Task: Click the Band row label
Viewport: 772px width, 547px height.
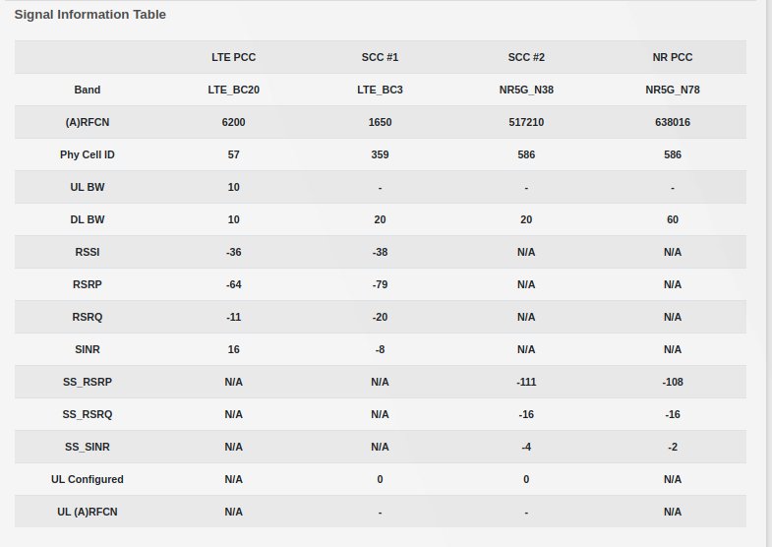Action: click(x=88, y=90)
